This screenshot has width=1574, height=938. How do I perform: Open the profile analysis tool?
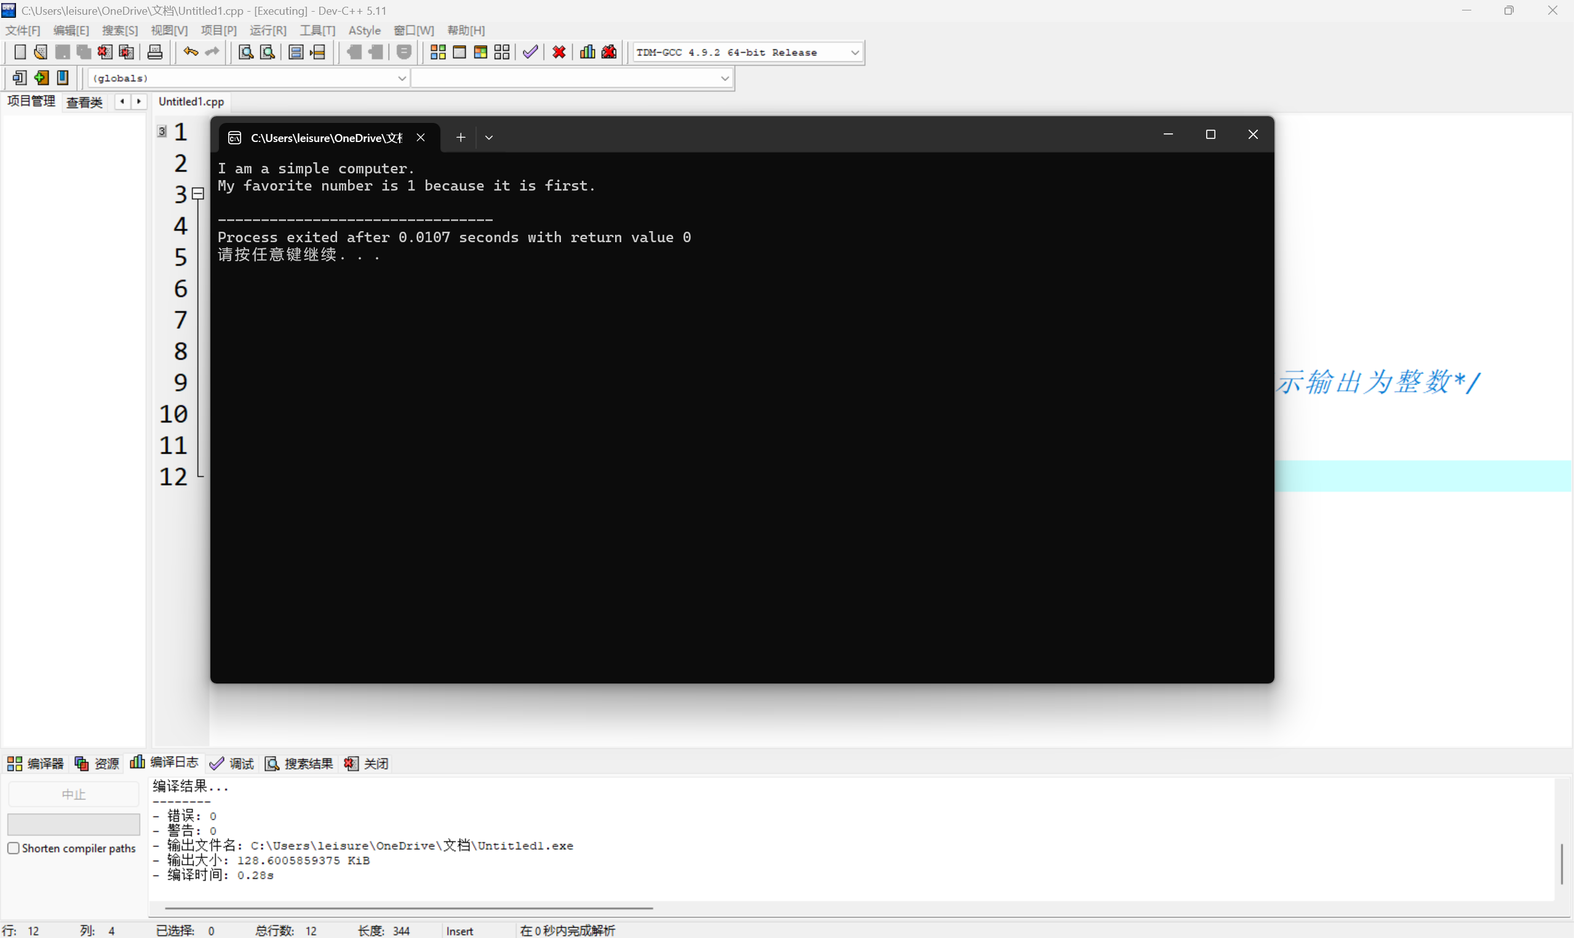[x=586, y=52]
